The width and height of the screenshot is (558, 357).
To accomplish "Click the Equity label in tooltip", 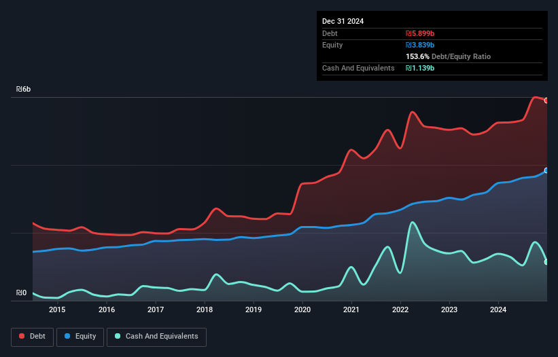I will coord(332,45).
